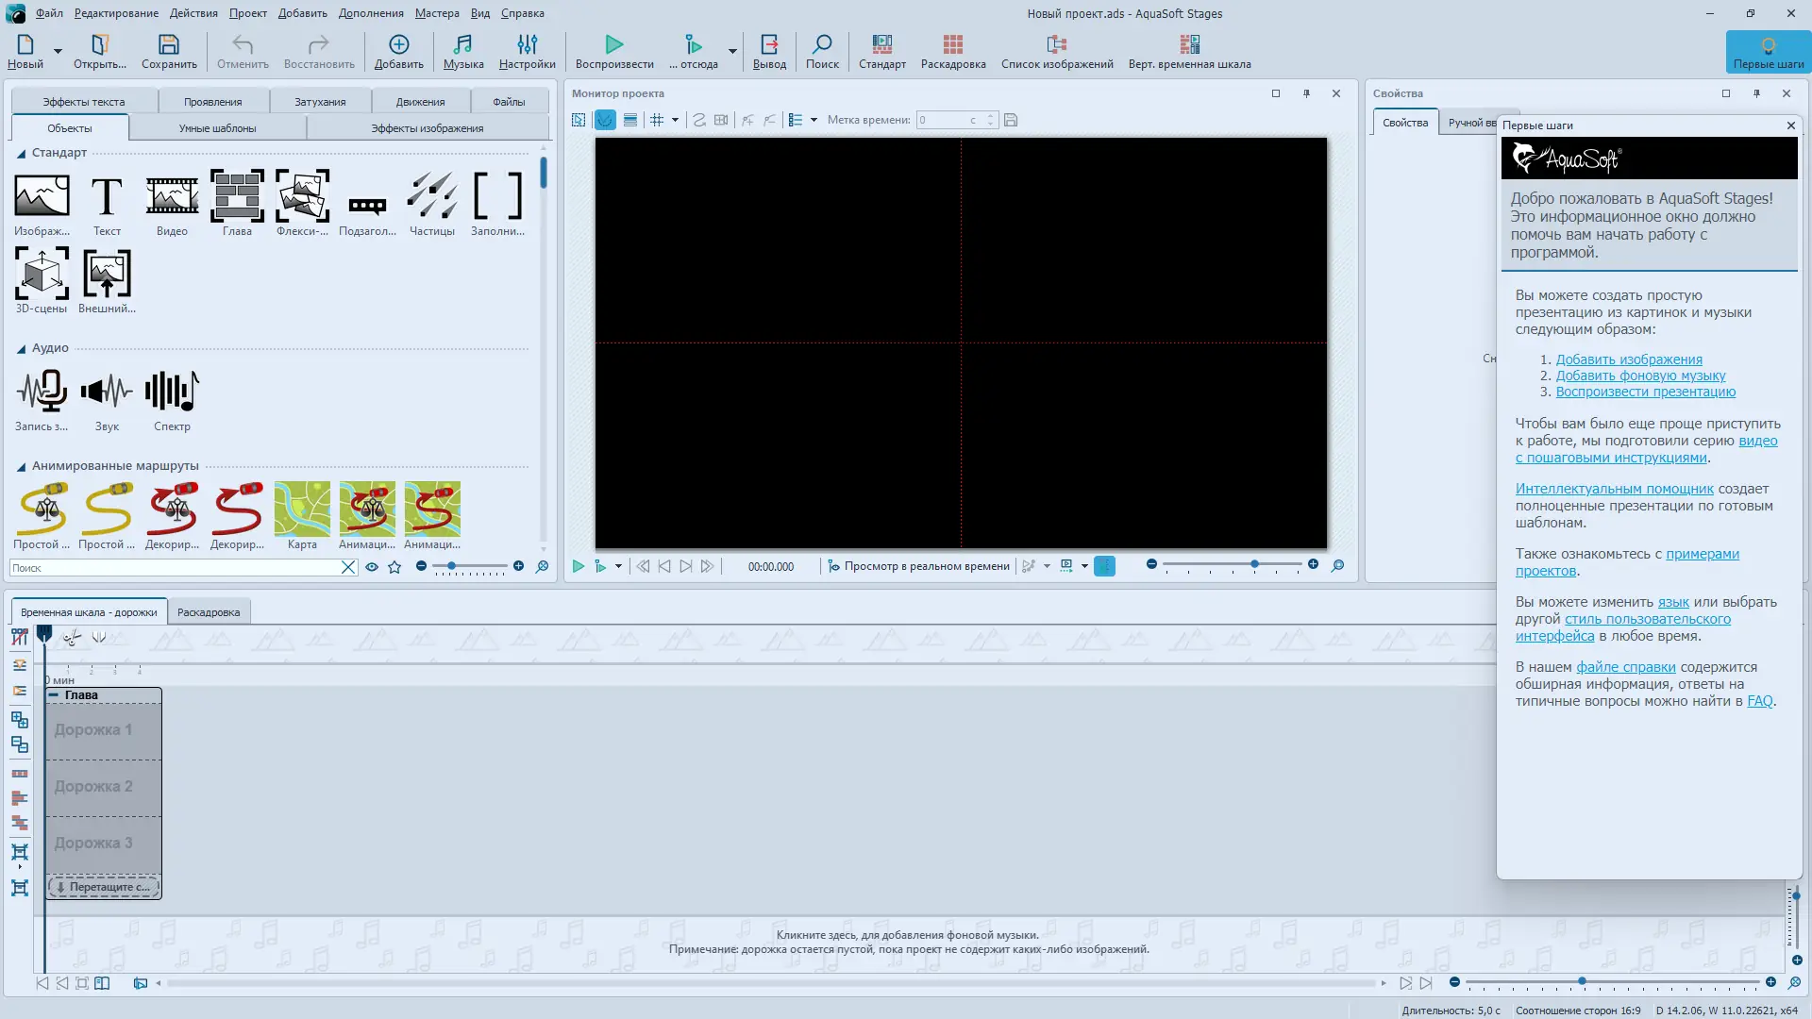The width and height of the screenshot is (1812, 1019).
Task: Toggle the eye visibility filter beside the search box
Action: [x=372, y=567]
